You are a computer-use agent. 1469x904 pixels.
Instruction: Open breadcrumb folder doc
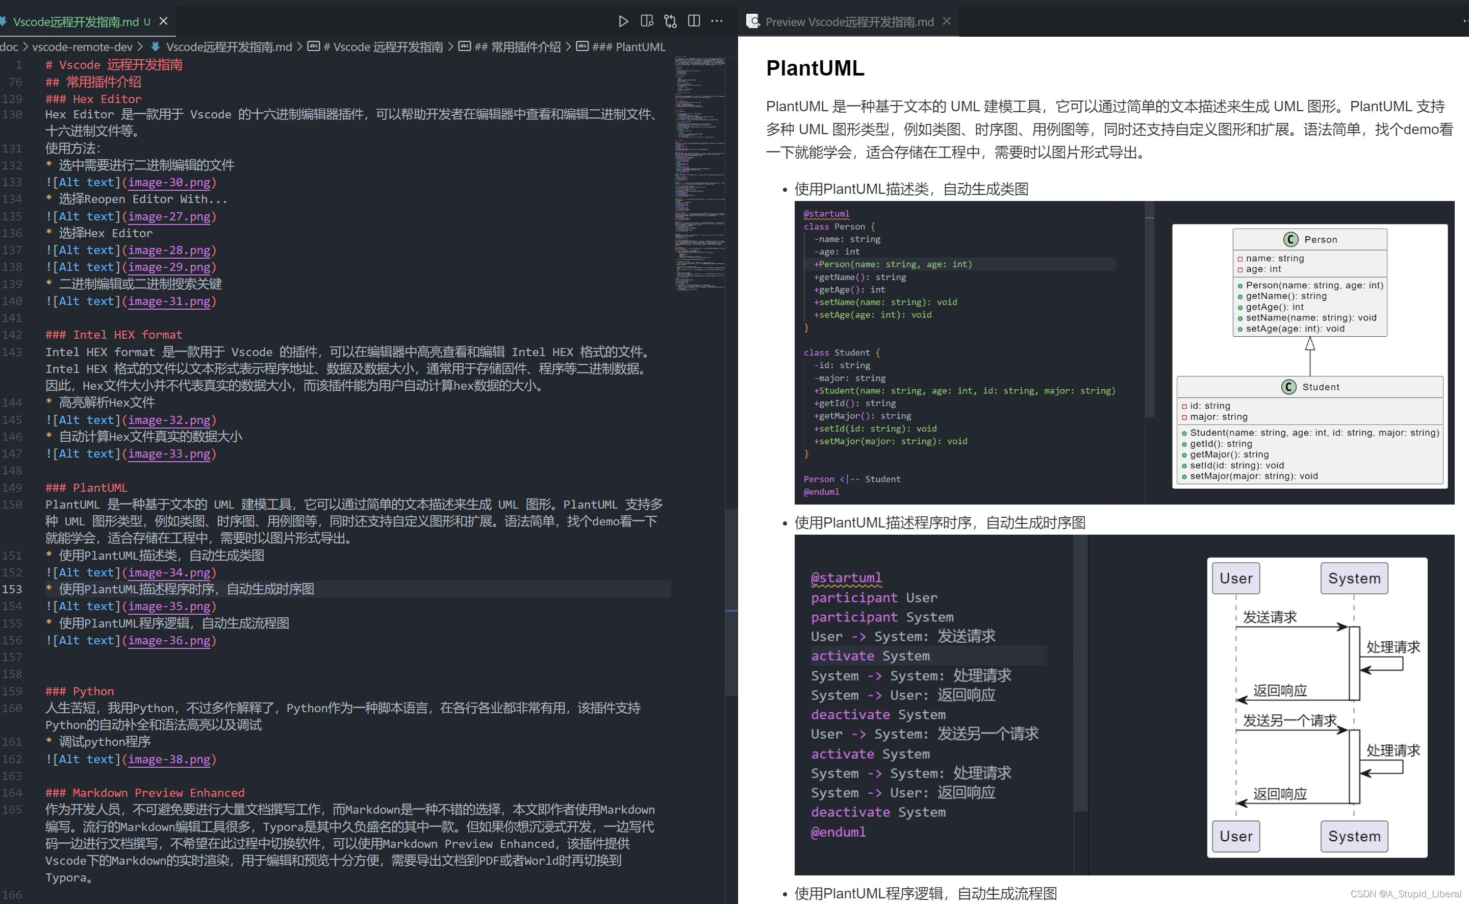pyautogui.click(x=9, y=46)
